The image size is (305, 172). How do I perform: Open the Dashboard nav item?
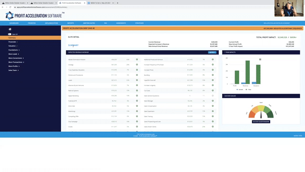tap(14, 23)
